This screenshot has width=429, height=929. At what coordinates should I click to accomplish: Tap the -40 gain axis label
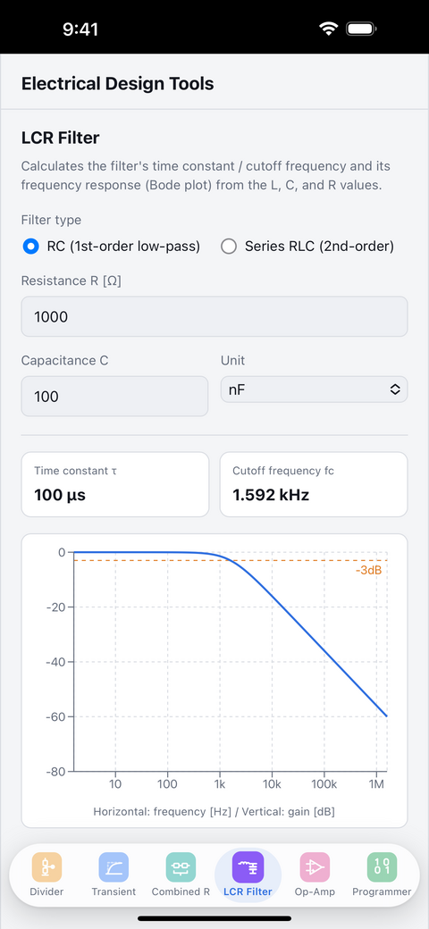click(x=56, y=662)
